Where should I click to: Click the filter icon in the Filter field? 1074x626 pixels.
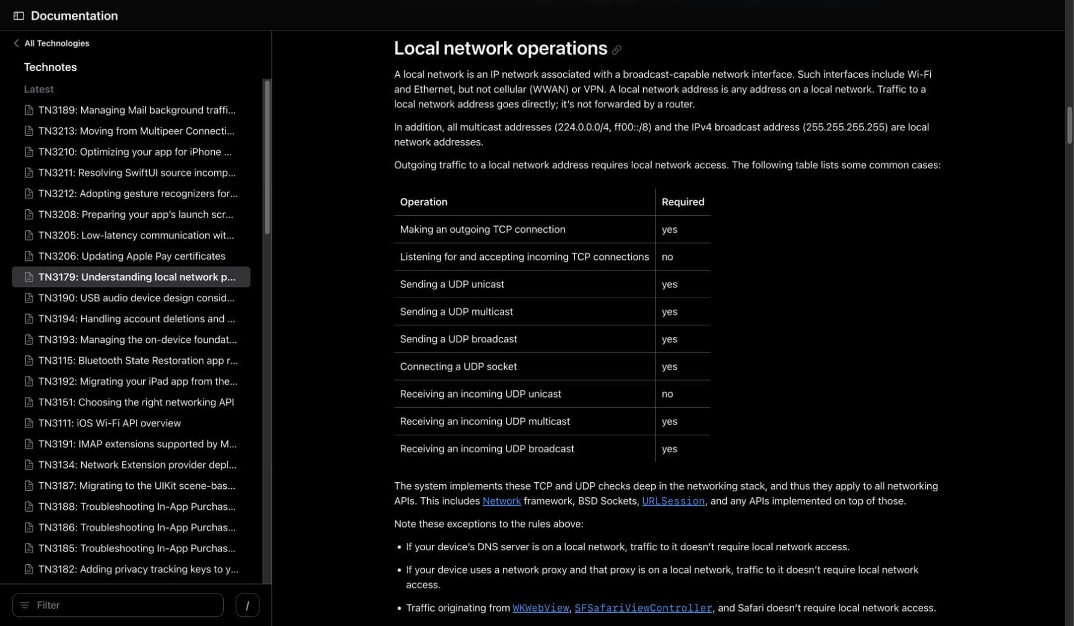[25, 605]
